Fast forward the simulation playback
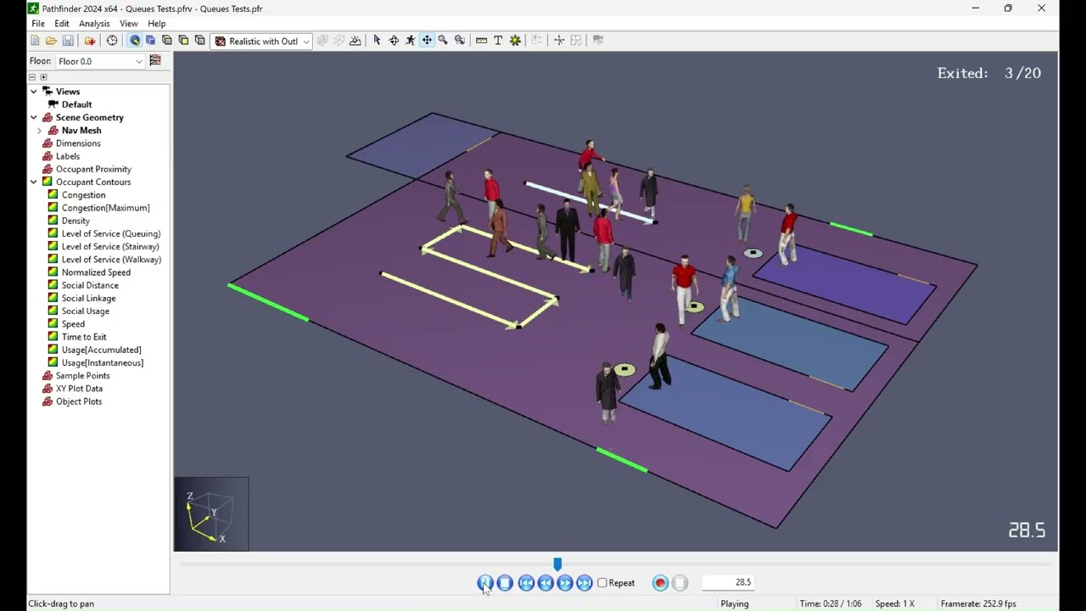 [565, 583]
